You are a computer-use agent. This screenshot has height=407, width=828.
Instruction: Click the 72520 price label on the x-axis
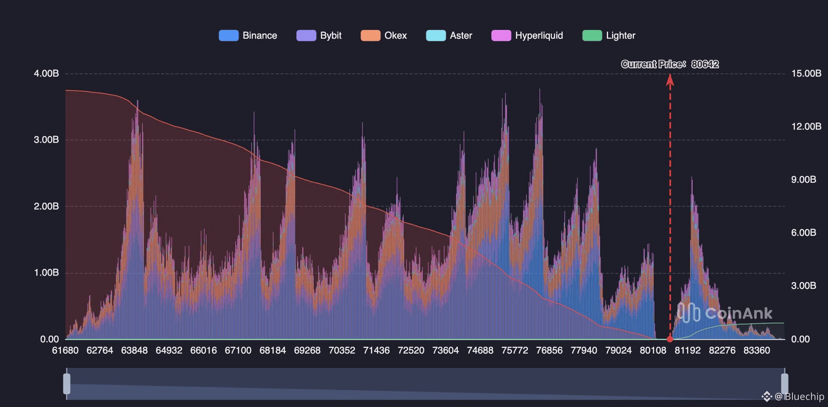pyautogui.click(x=411, y=350)
